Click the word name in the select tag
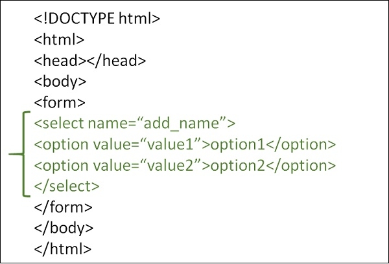 (x=104, y=123)
